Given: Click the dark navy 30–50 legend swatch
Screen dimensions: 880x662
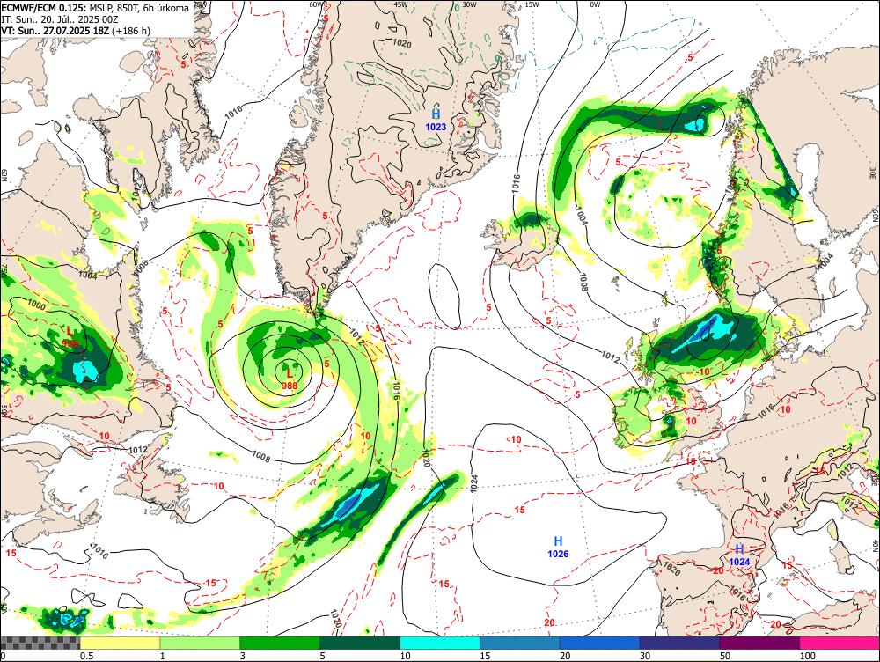Looking at the screenshot, I should pyautogui.click(x=679, y=644).
